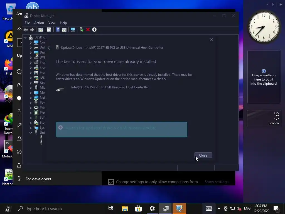
Task: Click Windows Update refresh icon in Settings sidebar
Action: coord(19,72)
